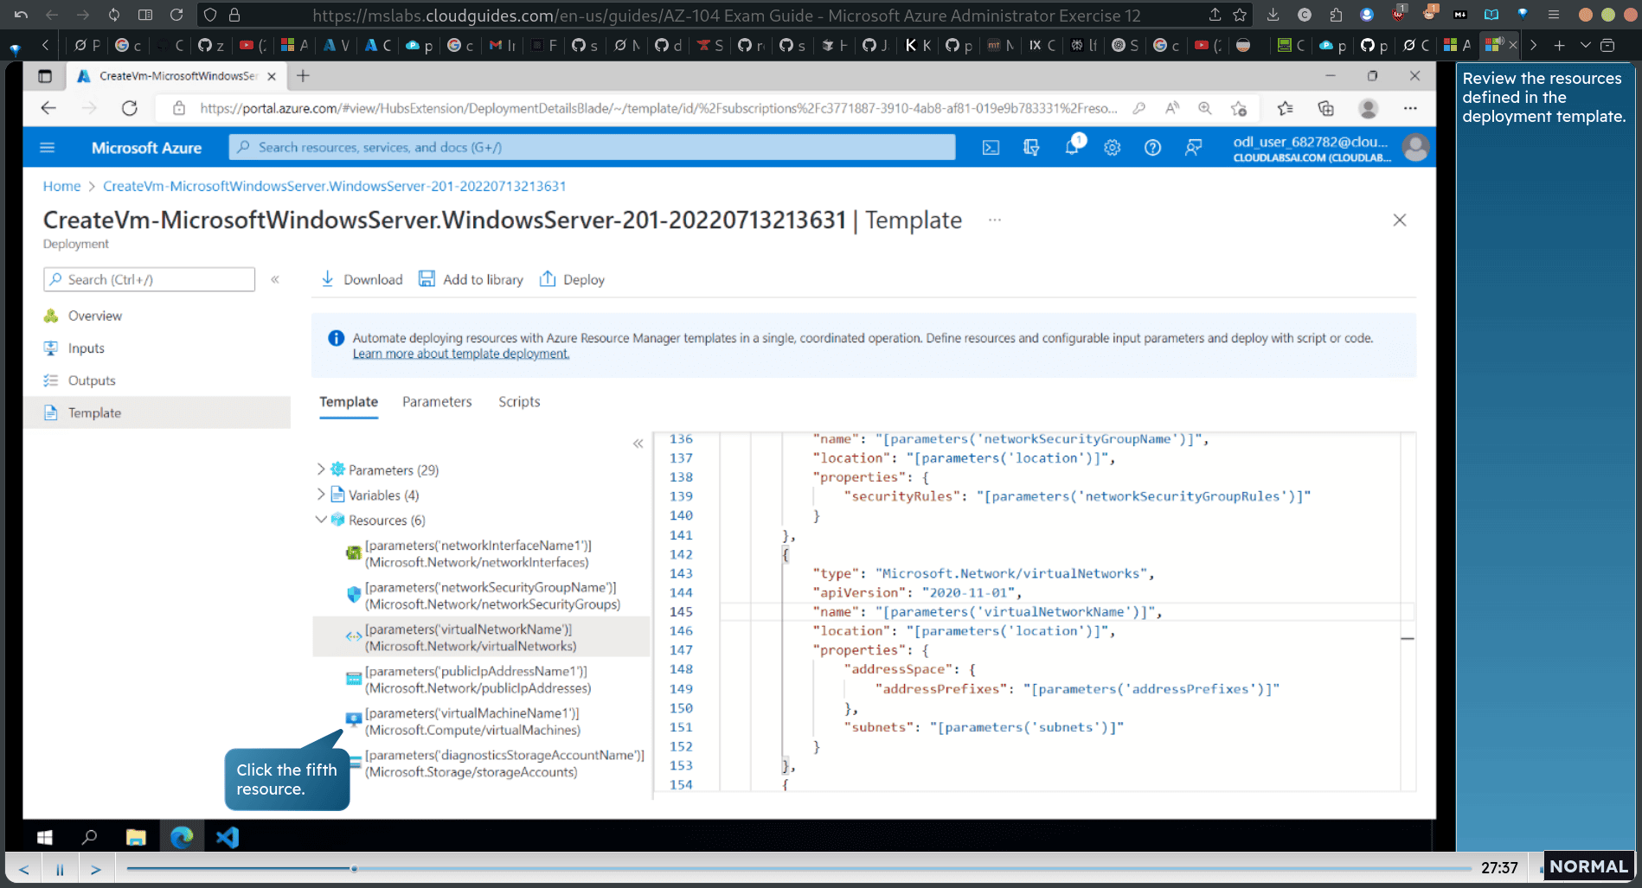Click Edge icon in the taskbar

[182, 837]
